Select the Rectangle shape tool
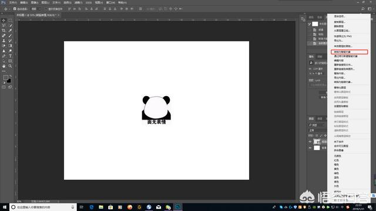Viewport: 376px width, 211px height. pos(10,61)
